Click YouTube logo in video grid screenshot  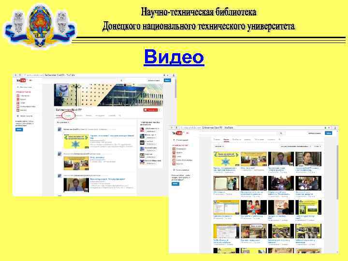click(177, 133)
